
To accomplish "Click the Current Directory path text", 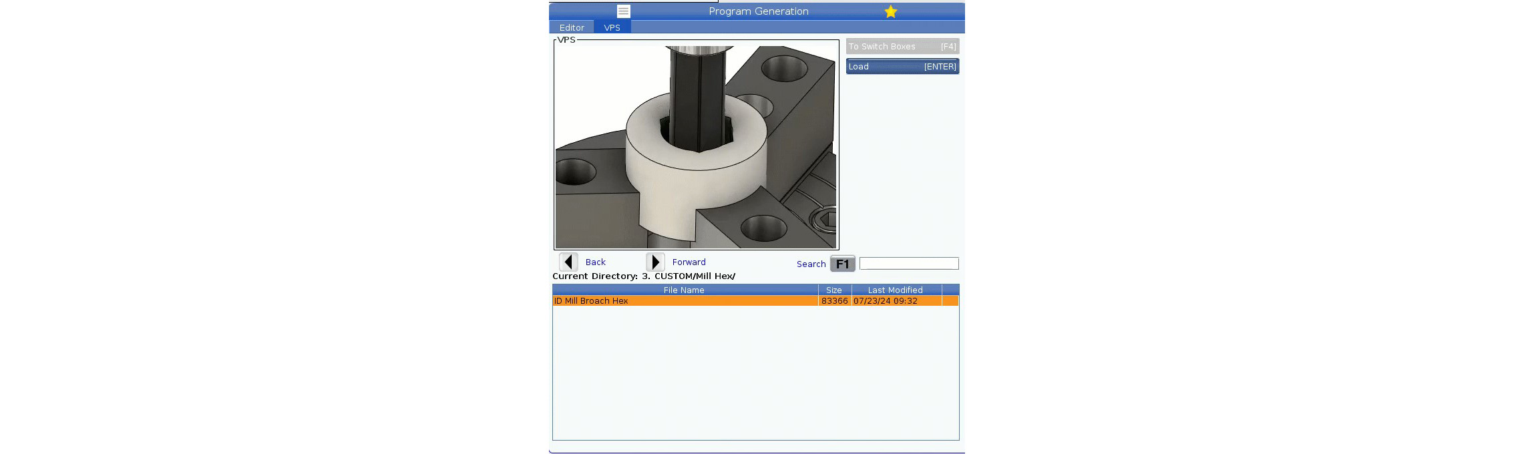I will pos(644,276).
